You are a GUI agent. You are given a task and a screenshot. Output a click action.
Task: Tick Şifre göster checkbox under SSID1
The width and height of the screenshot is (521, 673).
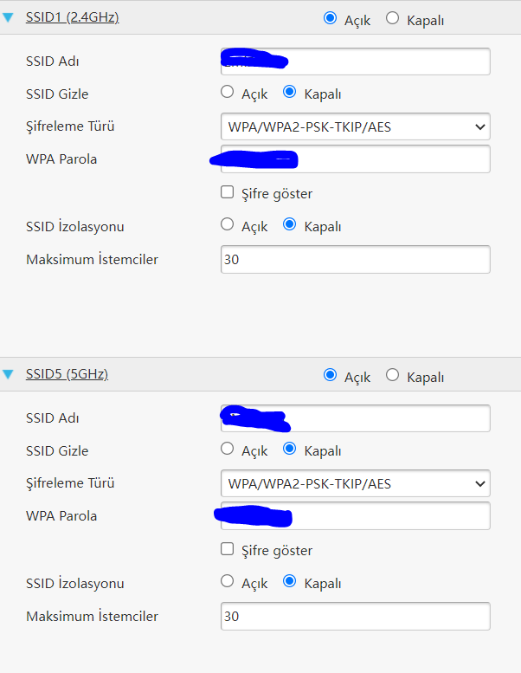coord(228,192)
